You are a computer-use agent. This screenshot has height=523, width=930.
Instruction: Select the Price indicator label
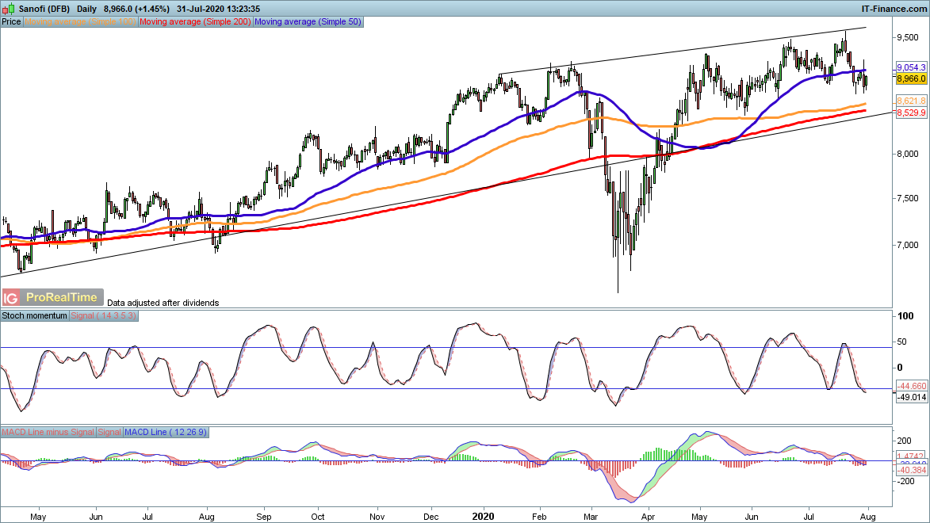[12, 22]
